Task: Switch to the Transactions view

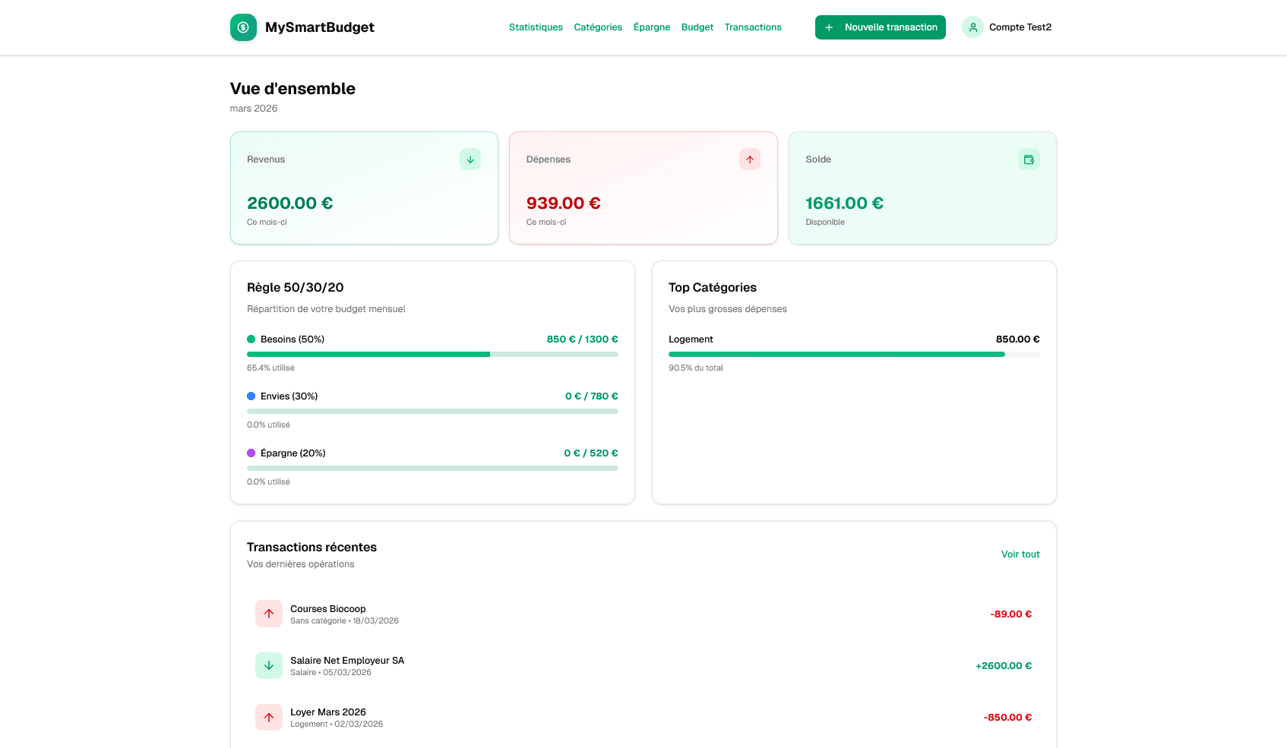Action: click(753, 27)
